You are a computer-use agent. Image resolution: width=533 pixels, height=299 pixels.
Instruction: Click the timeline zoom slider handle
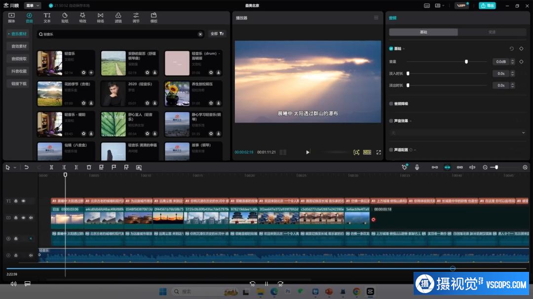[x=496, y=167]
